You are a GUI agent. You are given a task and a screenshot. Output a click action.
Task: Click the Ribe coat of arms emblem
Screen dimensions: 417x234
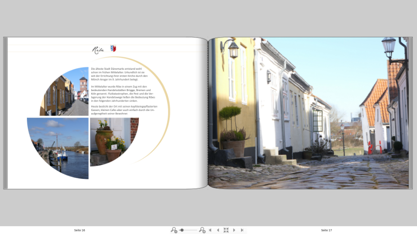pos(113,49)
